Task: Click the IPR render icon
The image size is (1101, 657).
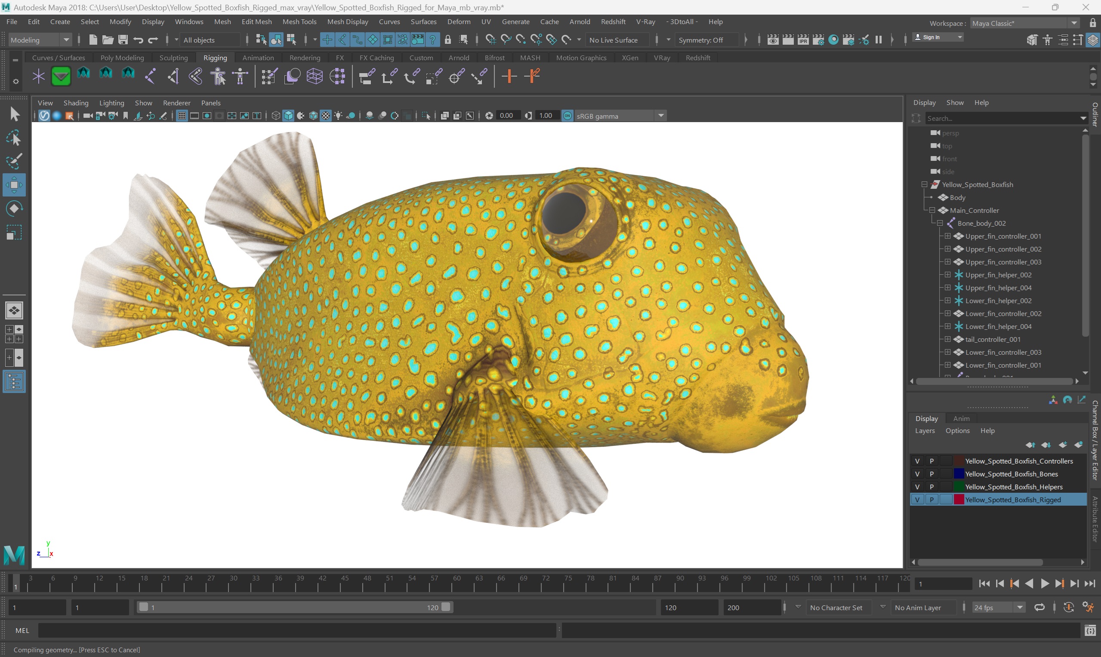Action: click(803, 40)
